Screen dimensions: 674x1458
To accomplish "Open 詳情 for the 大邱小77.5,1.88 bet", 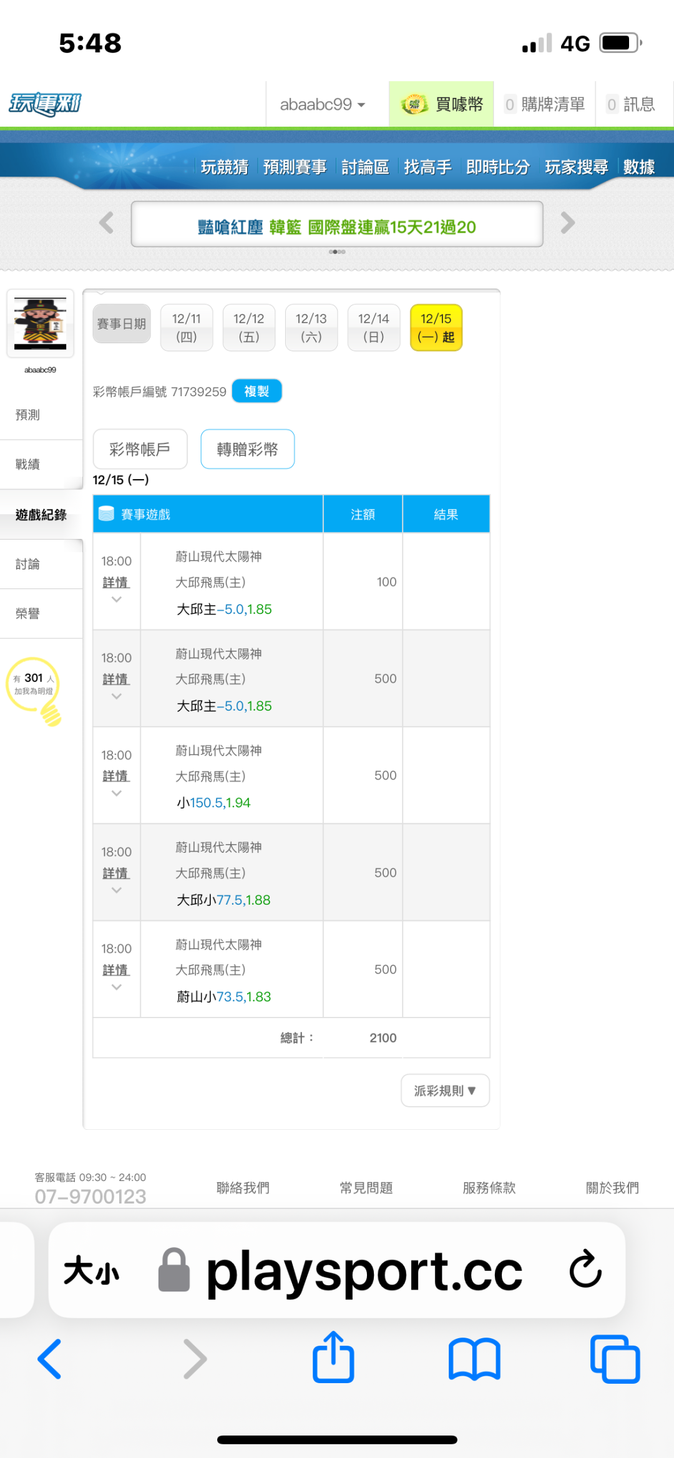I will pyautogui.click(x=116, y=873).
